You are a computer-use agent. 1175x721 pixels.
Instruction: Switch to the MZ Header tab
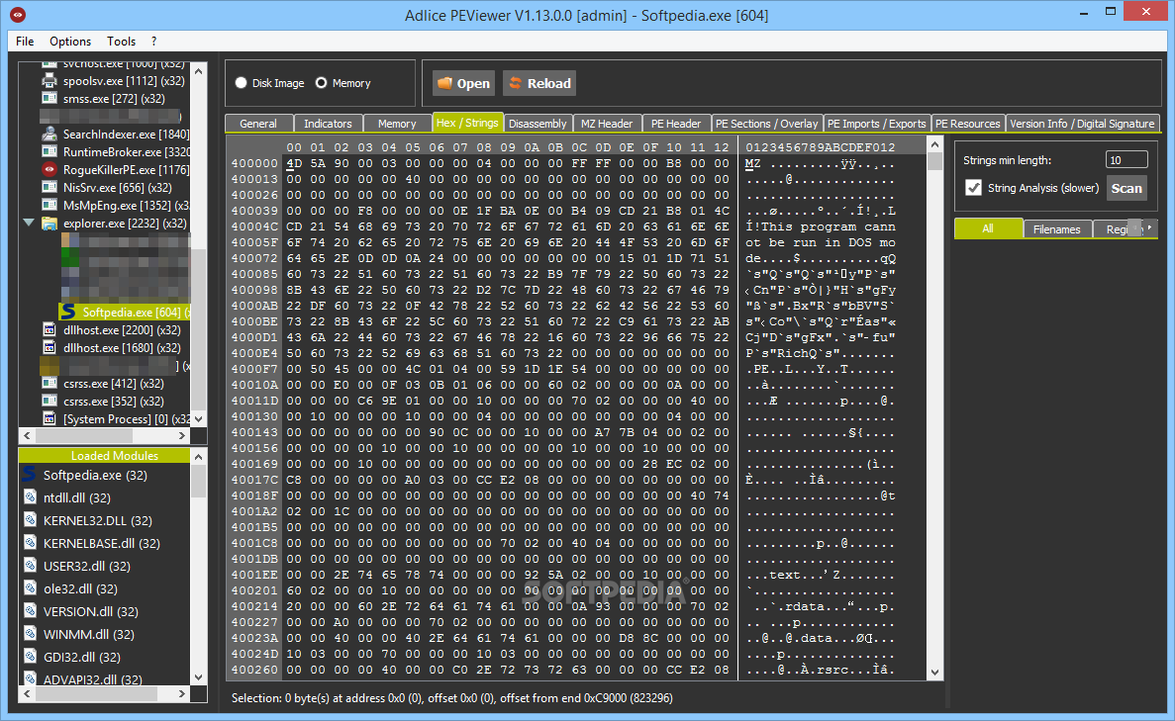[607, 124]
